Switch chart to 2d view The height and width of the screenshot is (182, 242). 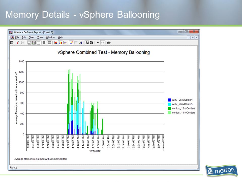87,43
